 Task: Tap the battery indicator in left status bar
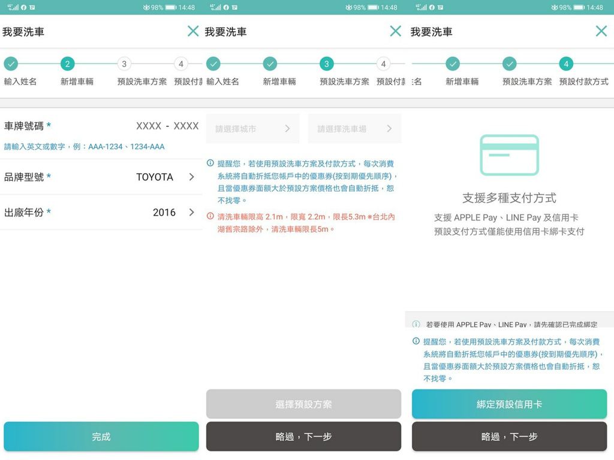[171, 7]
